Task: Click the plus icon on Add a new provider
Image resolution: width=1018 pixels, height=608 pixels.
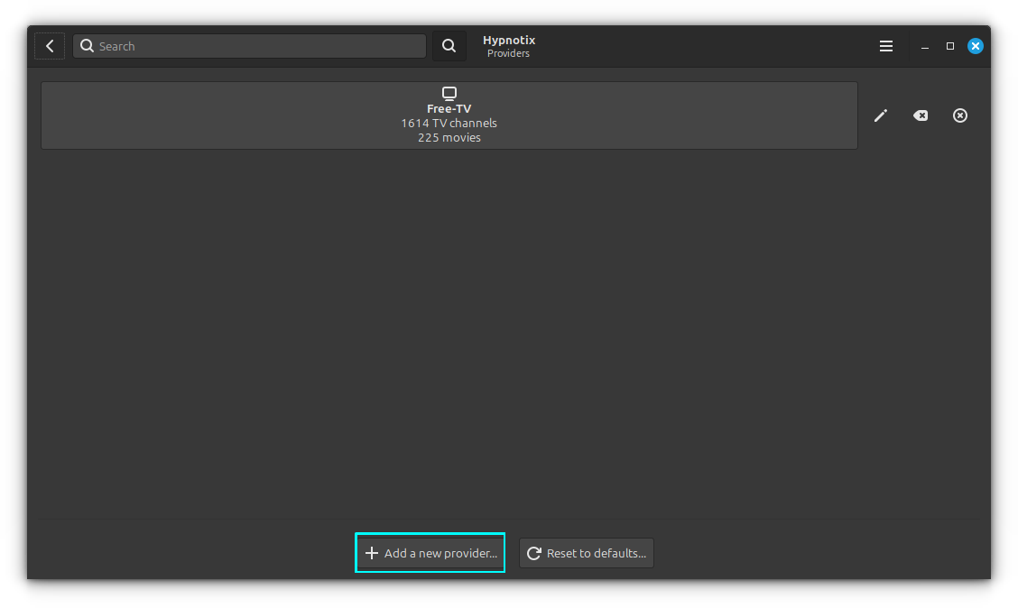Action: [x=372, y=553]
